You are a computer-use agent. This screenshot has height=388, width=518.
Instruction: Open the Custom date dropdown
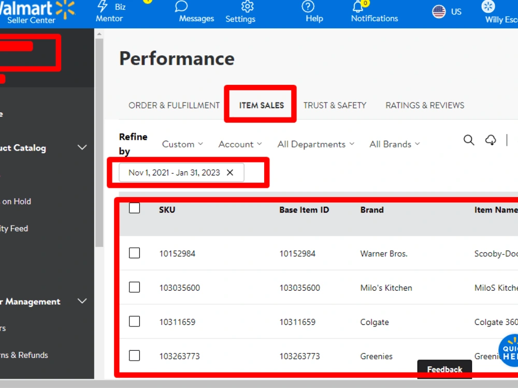pos(182,144)
